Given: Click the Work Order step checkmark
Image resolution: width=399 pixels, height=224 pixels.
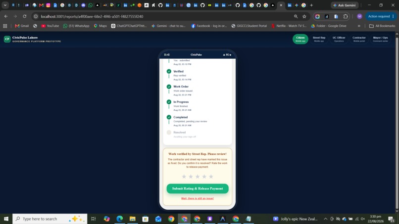Looking at the screenshot, I should [x=169, y=87].
